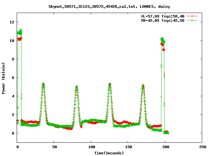Click the x-axis tick label 100
This screenshot has width=209, height=156.
92,147
